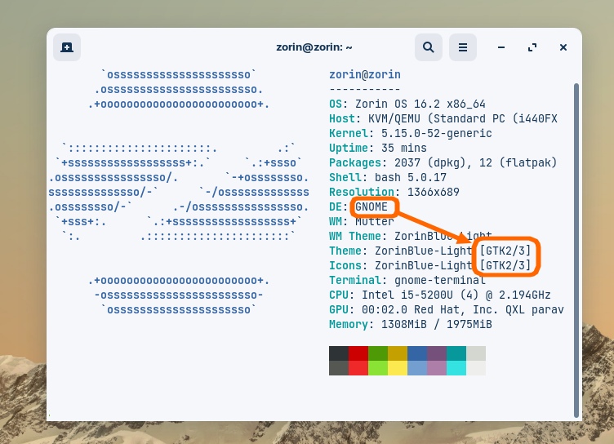614x444 pixels.
Task: Click the Memory usage line
Action: tap(411, 324)
